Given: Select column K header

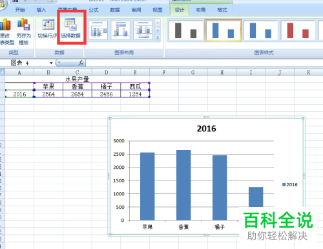Looking at the screenshot, I should [x=308, y=72].
